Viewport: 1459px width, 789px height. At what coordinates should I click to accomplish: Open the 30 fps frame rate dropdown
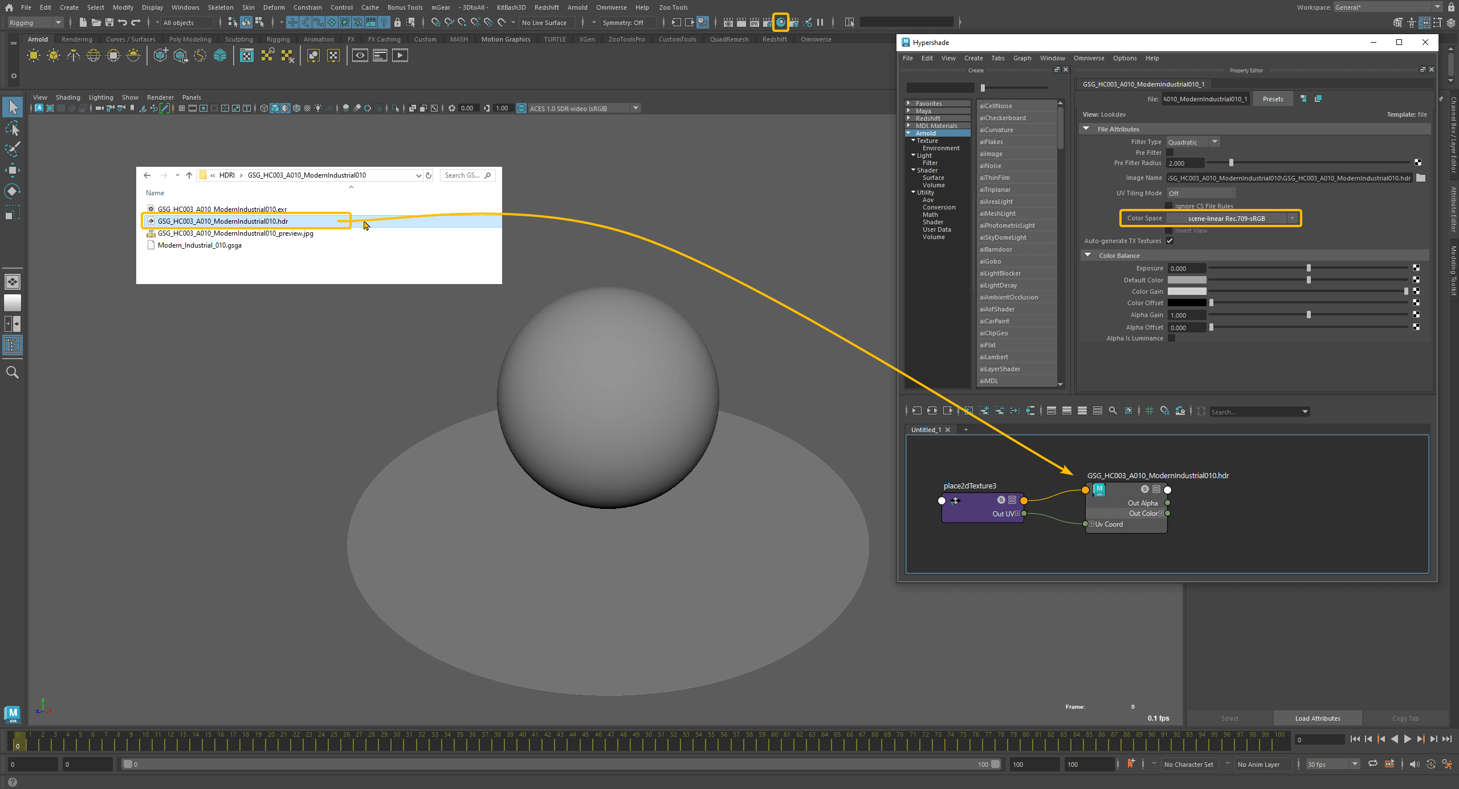tap(1332, 764)
